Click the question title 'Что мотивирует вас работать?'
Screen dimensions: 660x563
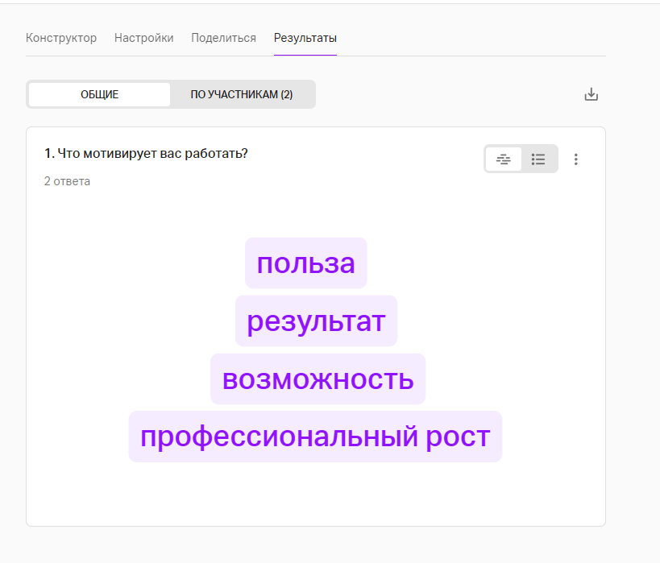(152, 153)
